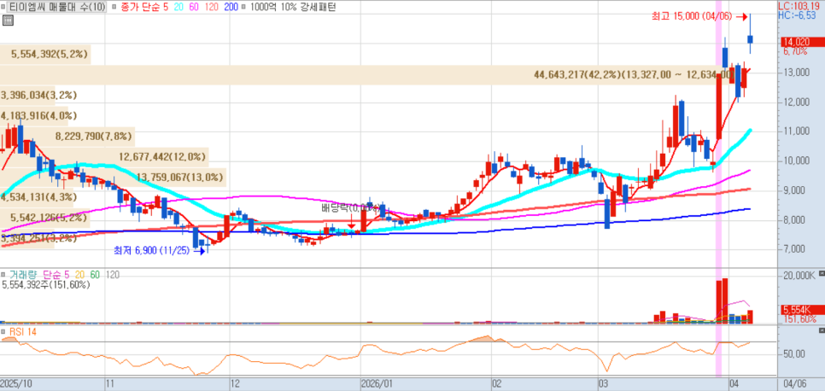Click the 5,554,392(5.2%) volume profile bar
825x391 pixels.
(x=45, y=54)
